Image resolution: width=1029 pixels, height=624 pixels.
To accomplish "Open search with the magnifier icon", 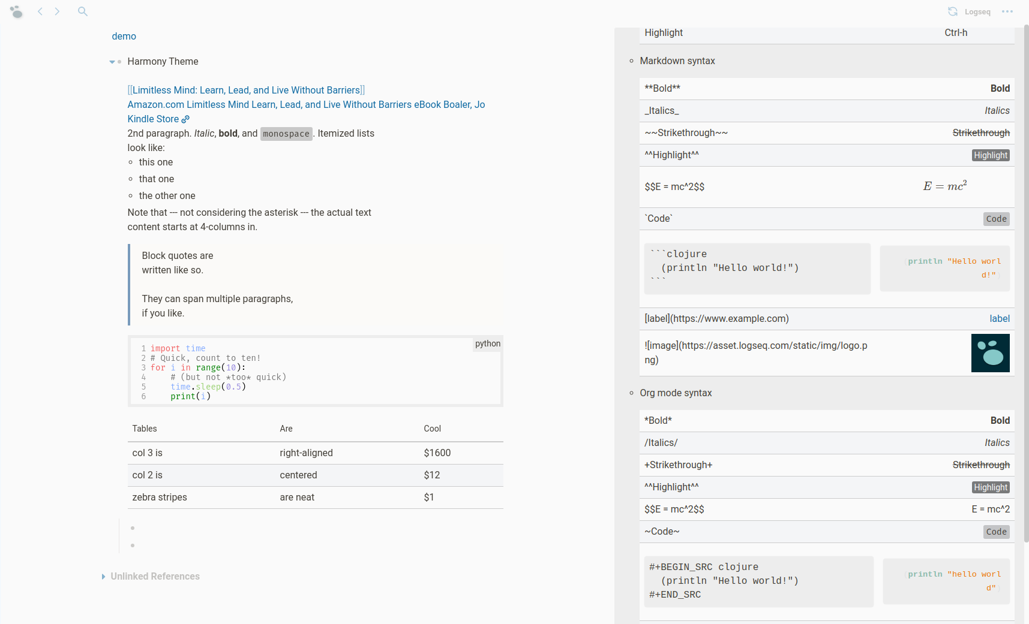I will click(x=83, y=11).
